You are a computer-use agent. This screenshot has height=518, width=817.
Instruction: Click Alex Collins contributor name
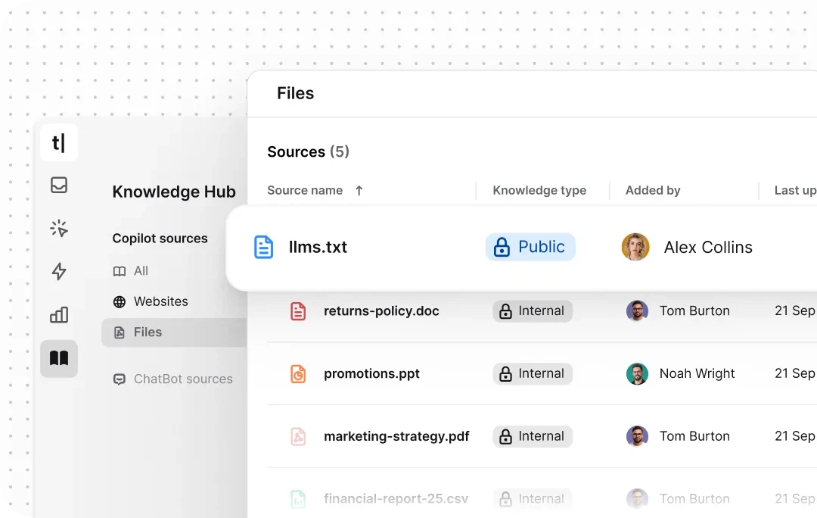[x=708, y=247]
